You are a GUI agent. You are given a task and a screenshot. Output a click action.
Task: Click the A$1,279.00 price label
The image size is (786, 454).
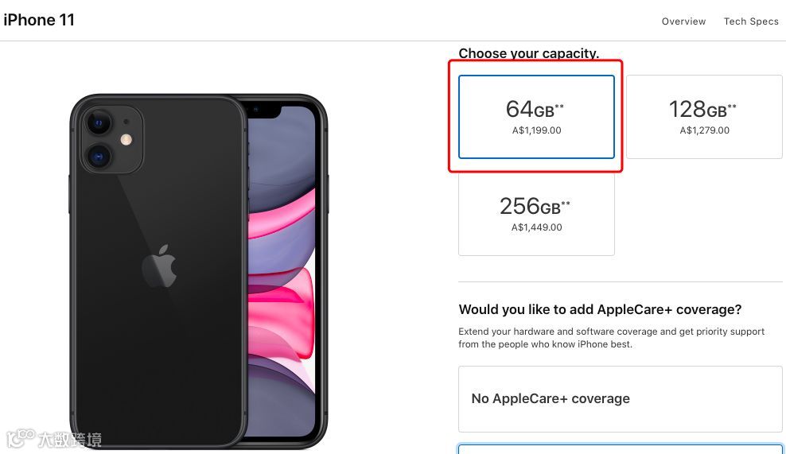coord(704,130)
